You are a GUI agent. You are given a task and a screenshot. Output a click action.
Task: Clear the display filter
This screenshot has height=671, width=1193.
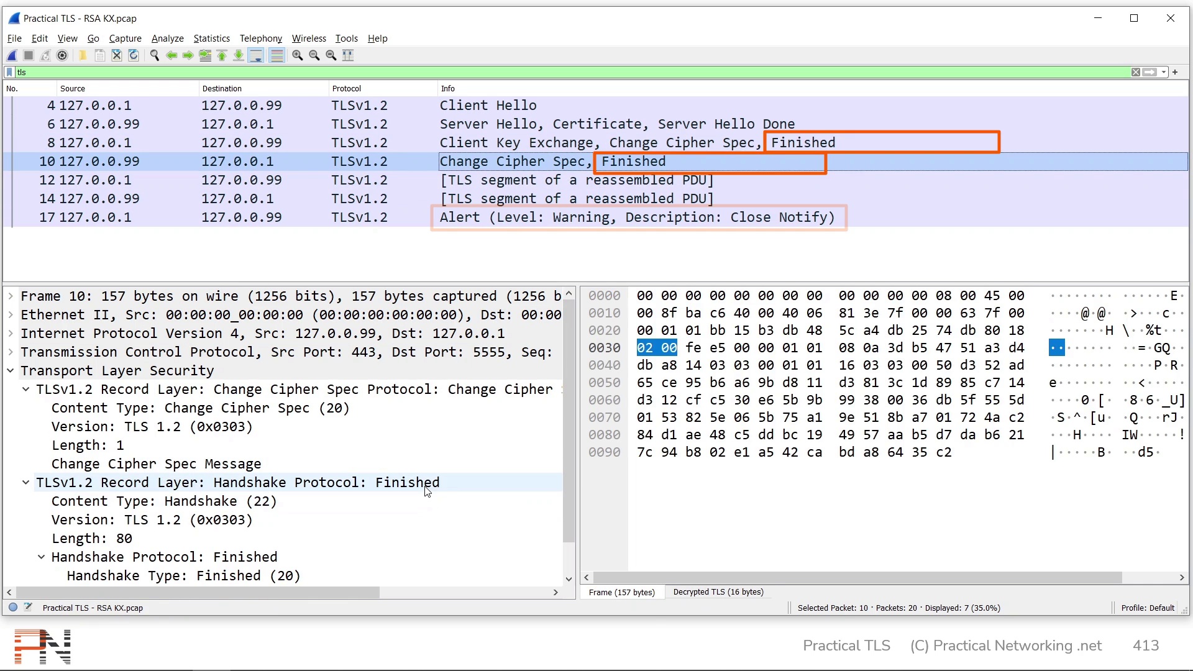[x=1136, y=72]
